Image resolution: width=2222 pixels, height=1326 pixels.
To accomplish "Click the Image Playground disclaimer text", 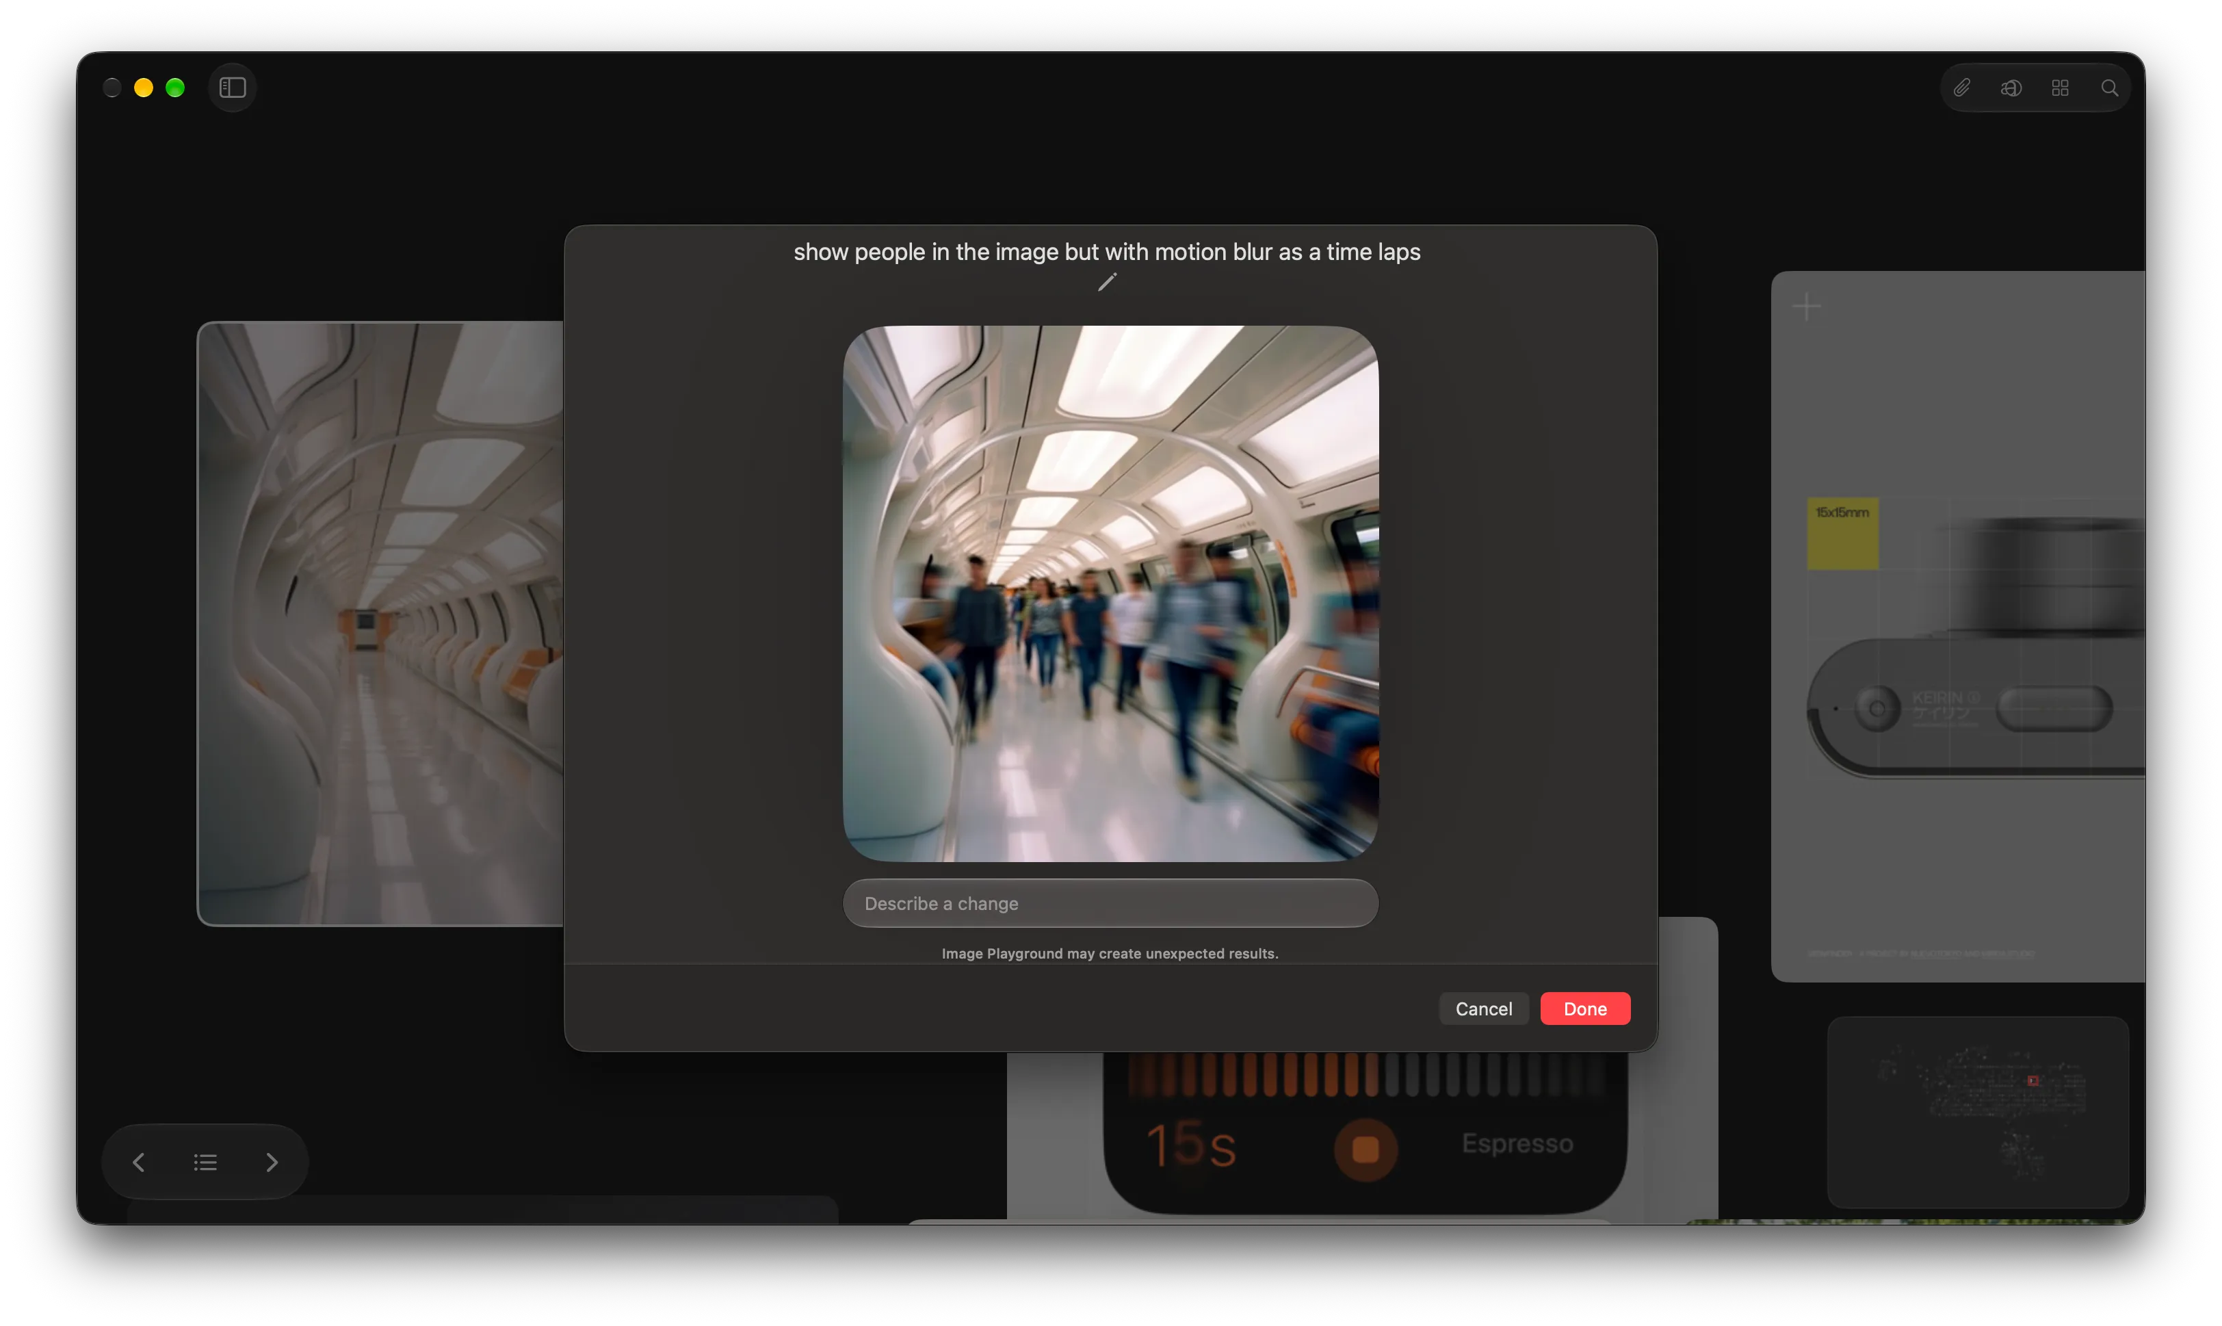I will (x=1110, y=953).
